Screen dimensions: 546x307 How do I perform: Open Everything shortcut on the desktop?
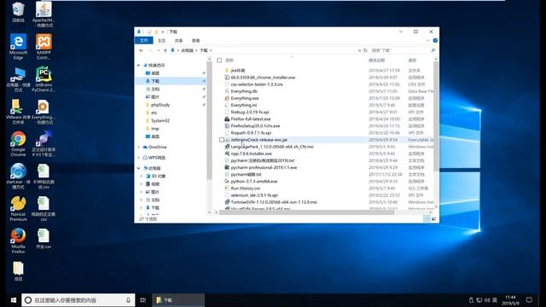44,112
